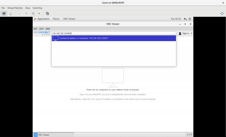Minimize the VNC Viewer window
This screenshot has width=226, height=137.
[x=180, y=24]
